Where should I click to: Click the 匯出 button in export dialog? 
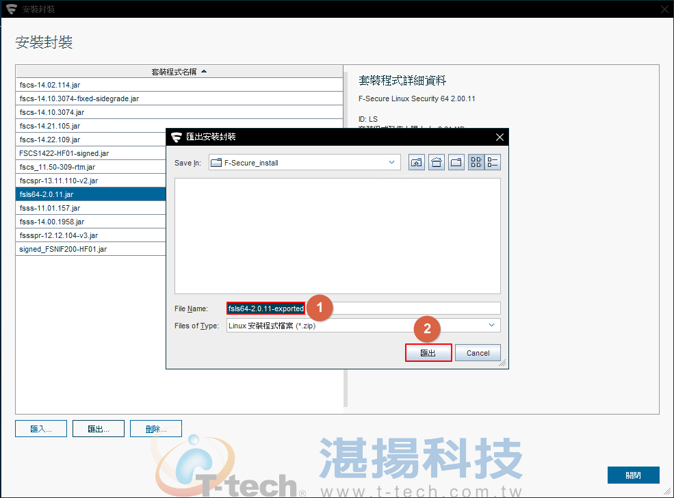(x=428, y=353)
